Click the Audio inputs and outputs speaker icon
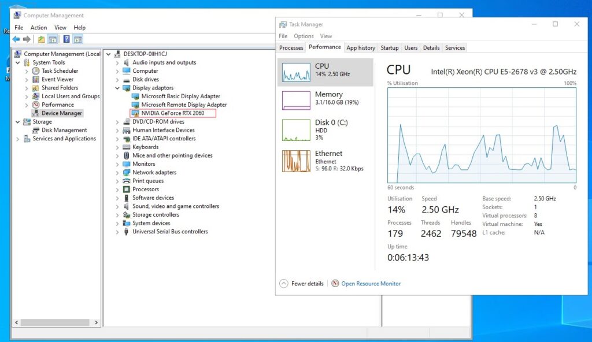This screenshot has height=342, width=592. [126, 62]
